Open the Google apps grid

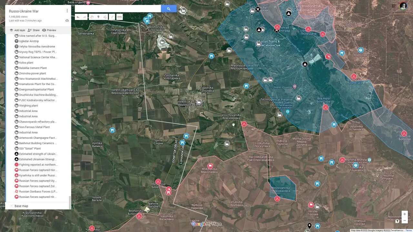pyautogui.click(x=394, y=6)
